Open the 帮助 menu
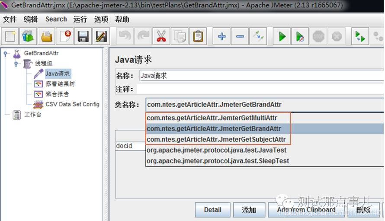Image resolution: width=385 pixels, height=221 pixels. pyautogui.click(x=122, y=19)
